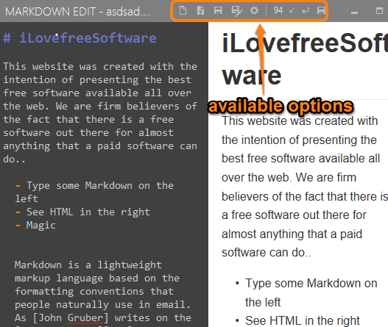Open a file using the upload-arrow page icon
This screenshot has height=327, width=388.
pyautogui.click(x=200, y=10)
